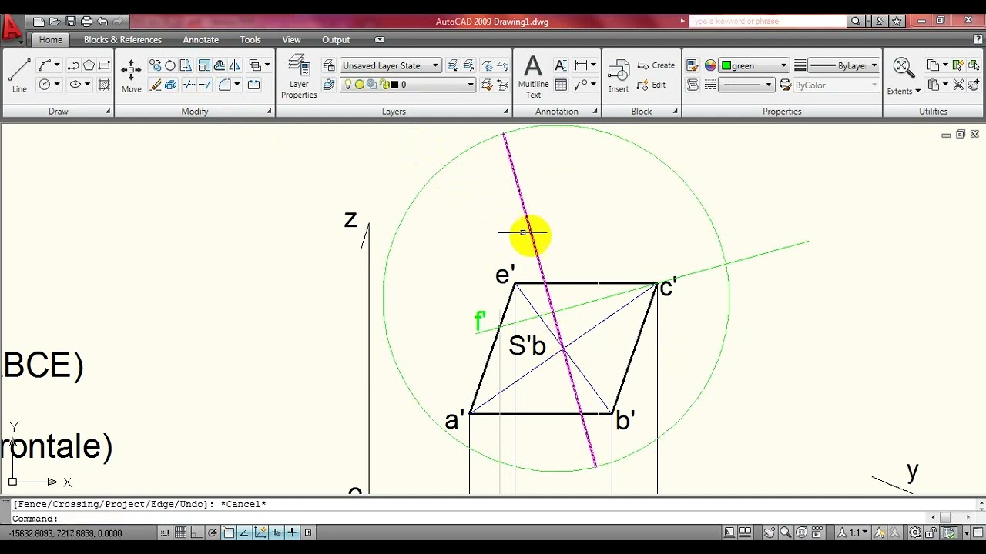Select the Scale tool in Modify

[x=204, y=65]
